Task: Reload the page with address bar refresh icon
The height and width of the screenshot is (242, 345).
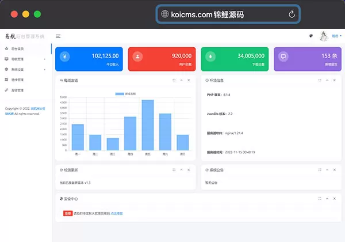Action: (292, 14)
